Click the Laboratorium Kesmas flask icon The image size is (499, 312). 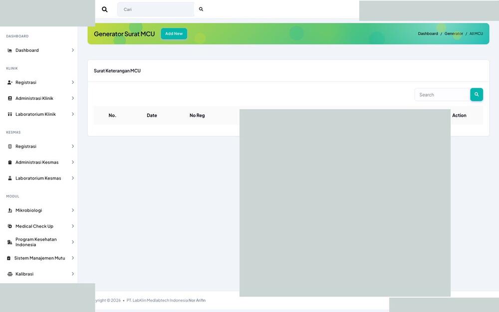pyautogui.click(x=10, y=178)
